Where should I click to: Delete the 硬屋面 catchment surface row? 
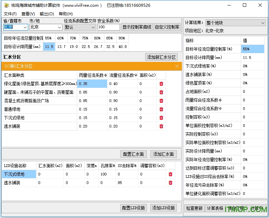click(x=161, y=92)
